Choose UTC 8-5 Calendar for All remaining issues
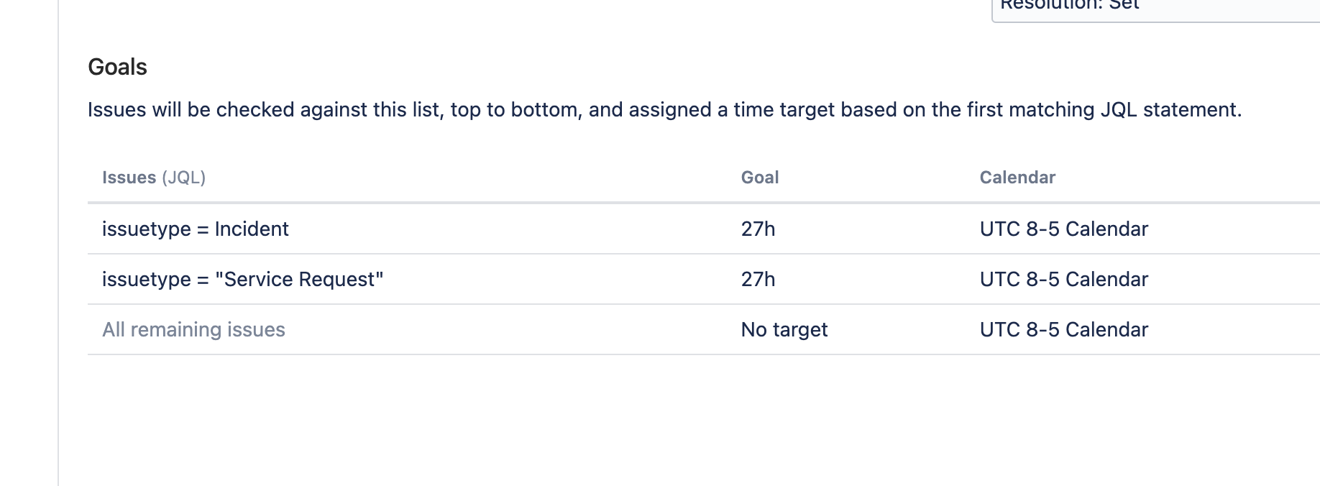This screenshot has width=1320, height=486. tap(1063, 329)
